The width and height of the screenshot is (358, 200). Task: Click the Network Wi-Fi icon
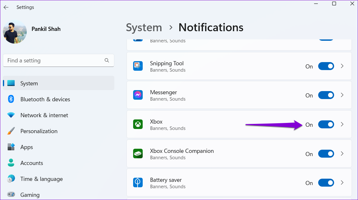(11, 115)
